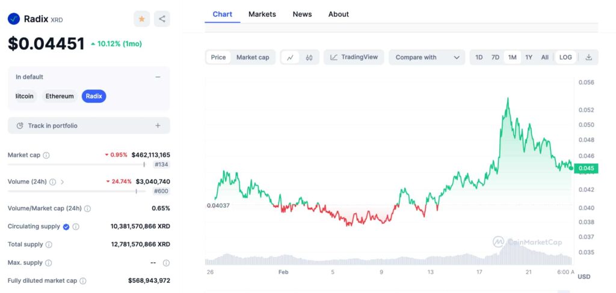This screenshot has width=616, height=293.
Task: Open the Chart tab
Action: (223, 14)
